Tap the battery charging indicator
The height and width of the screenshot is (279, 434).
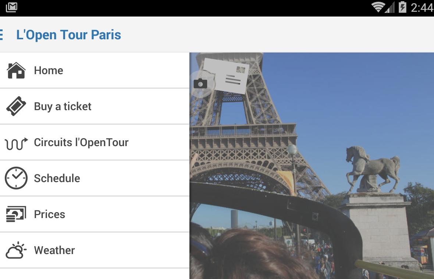pyautogui.click(x=402, y=7)
